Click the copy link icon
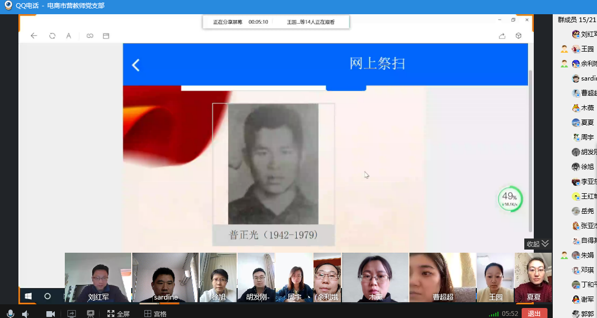The height and width of the screenshot is (318, 597). coord(90,36)
